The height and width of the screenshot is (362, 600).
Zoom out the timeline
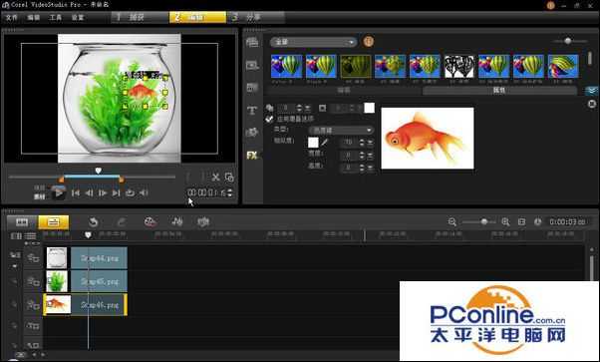451,221
